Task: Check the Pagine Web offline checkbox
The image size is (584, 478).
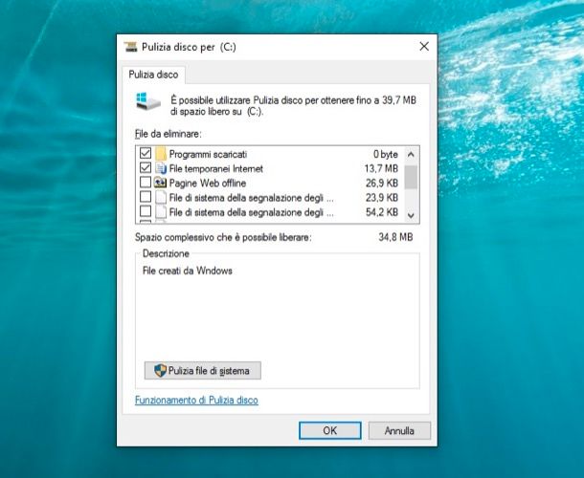Action: click(x=146, y=183)
